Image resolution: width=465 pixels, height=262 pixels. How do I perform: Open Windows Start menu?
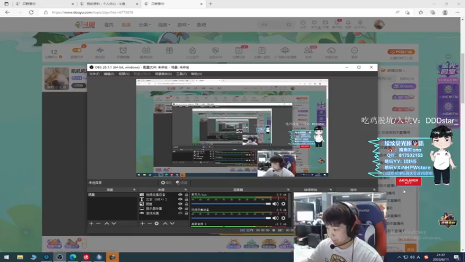point(6,257)
